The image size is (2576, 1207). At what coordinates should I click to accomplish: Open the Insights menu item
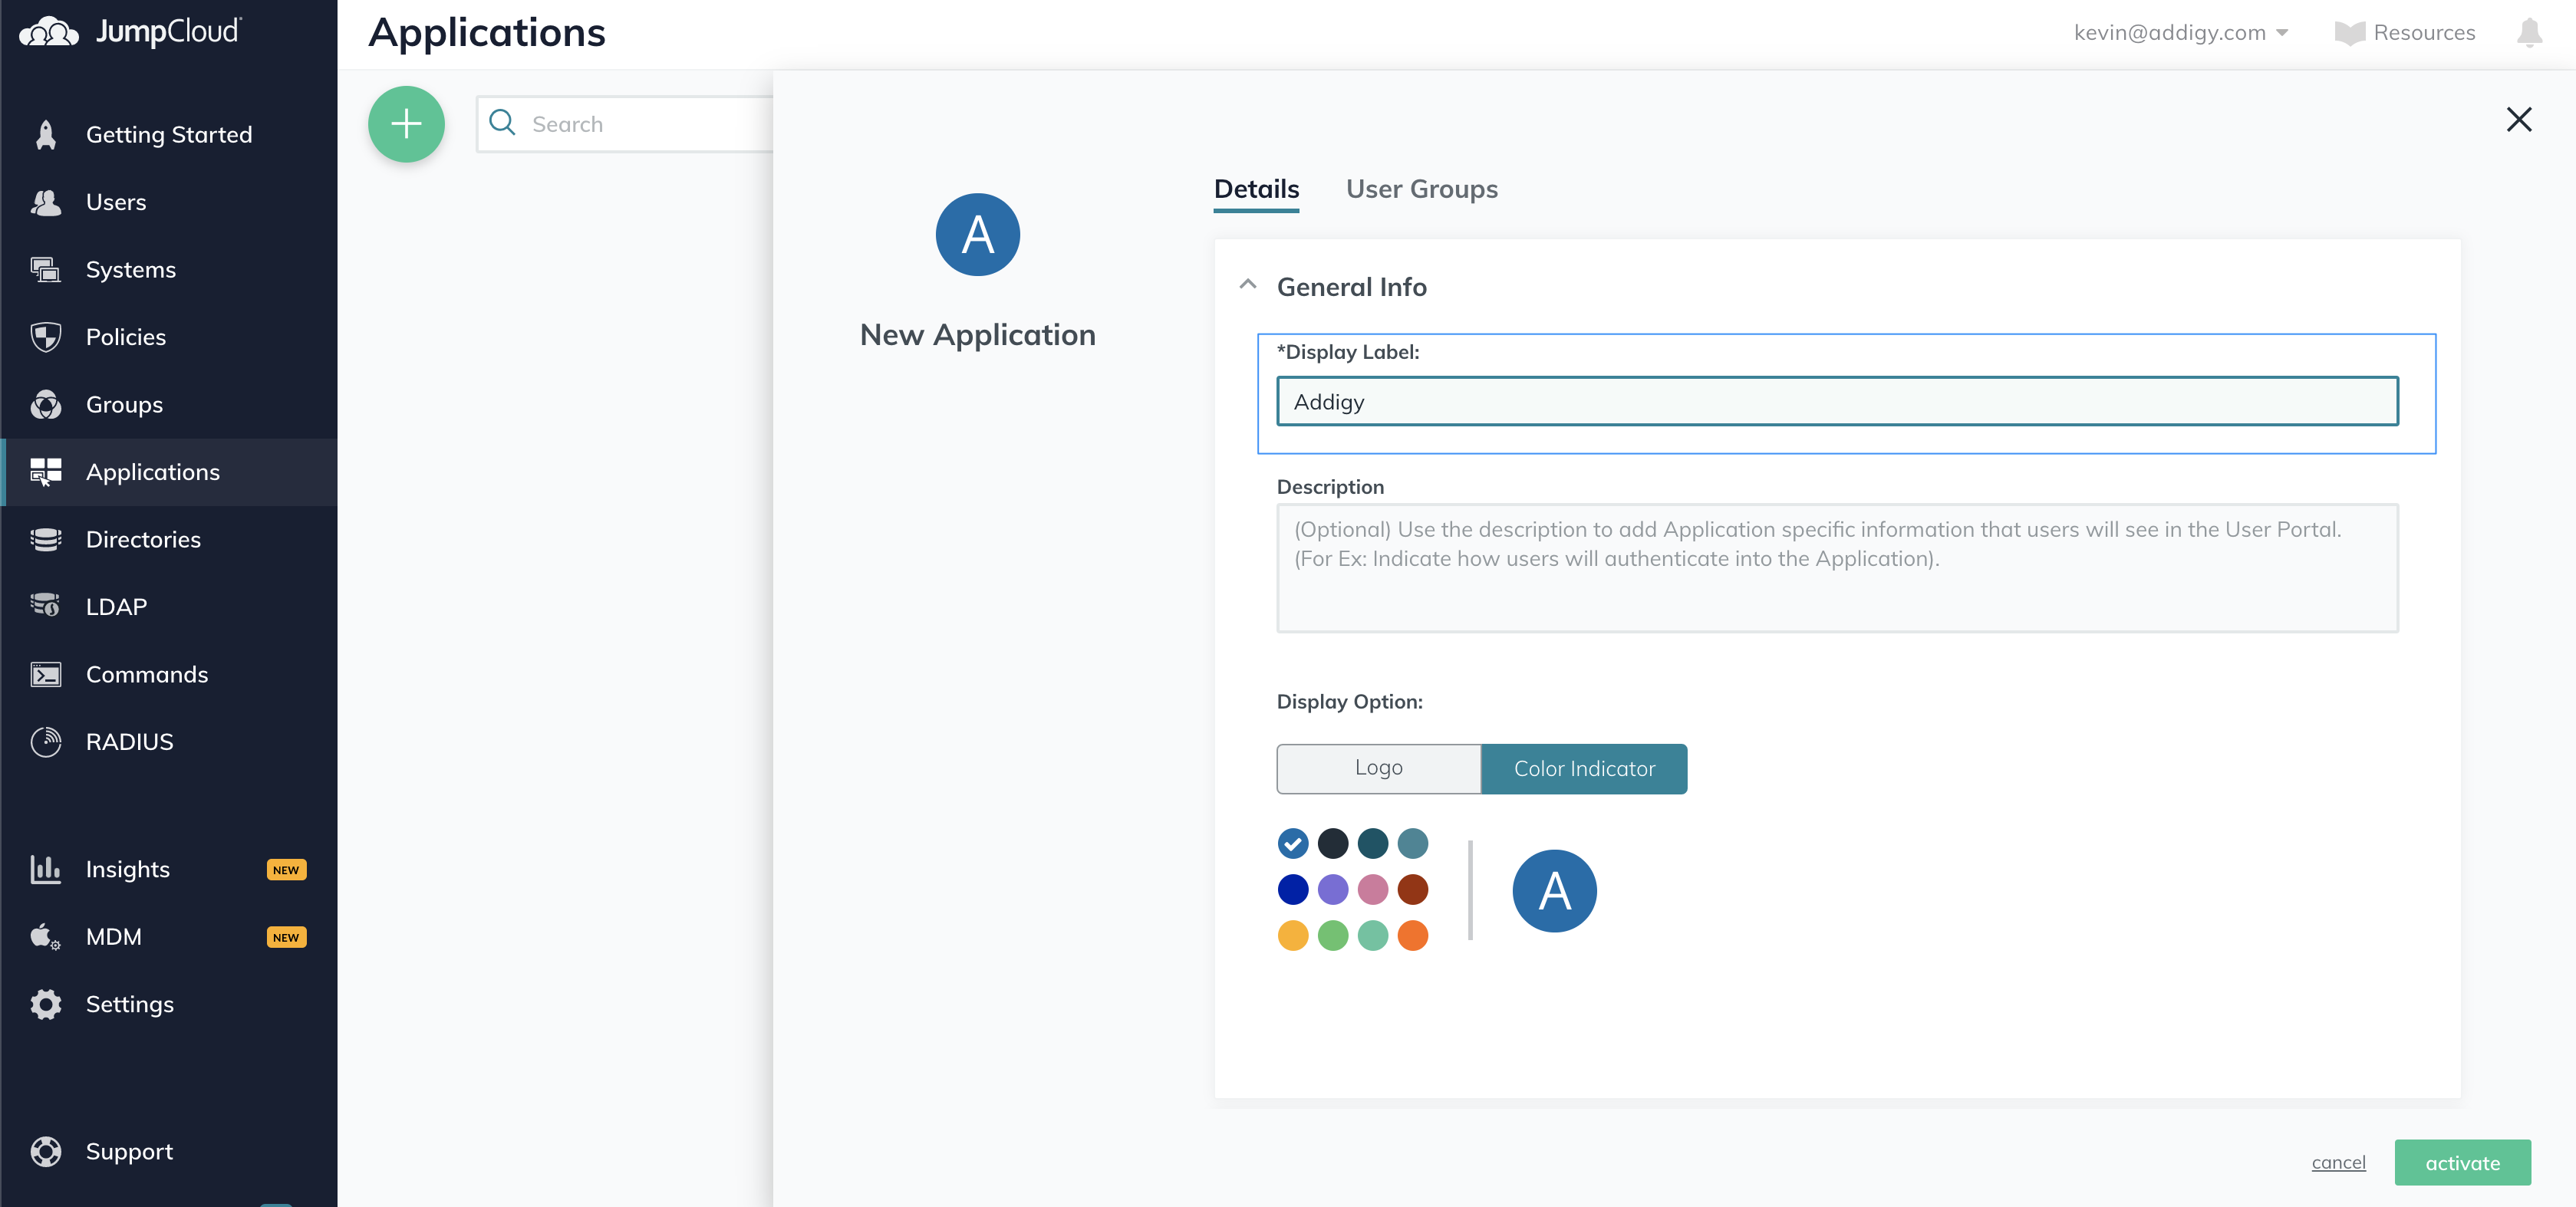(169, 869)
